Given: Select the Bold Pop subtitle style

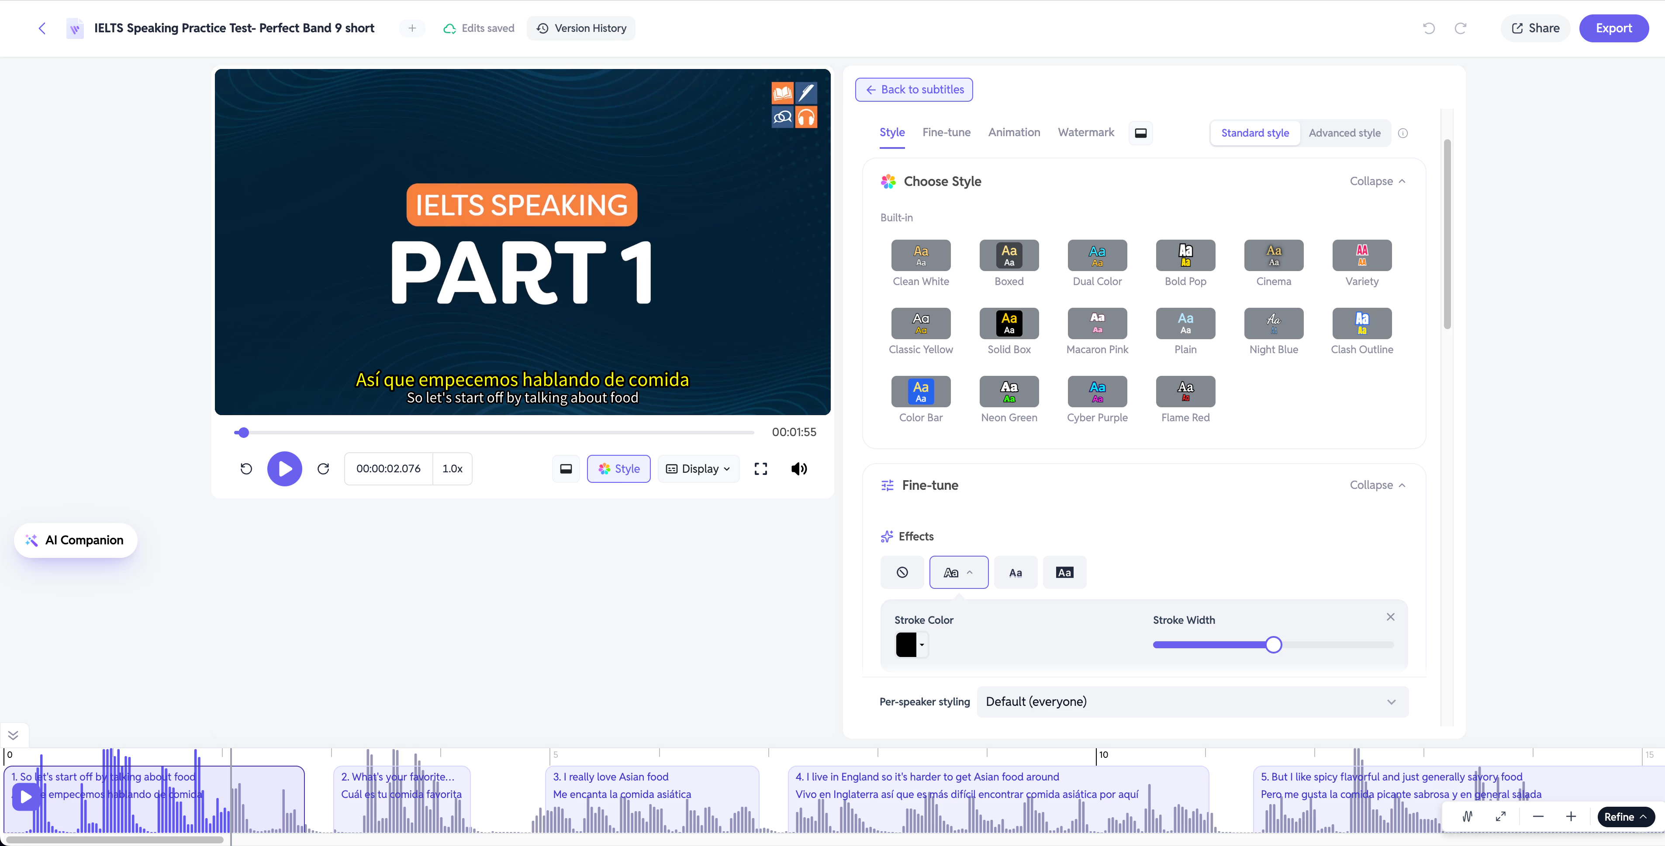Looking at the screenshot, I should pyautogui.click(x=1185, y=264).
